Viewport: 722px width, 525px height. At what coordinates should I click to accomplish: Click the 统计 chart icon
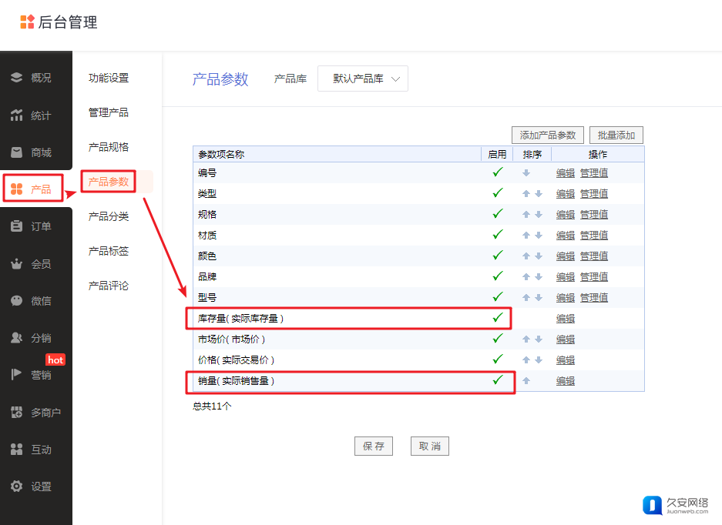pyautogui.click(x=16, y=115)
